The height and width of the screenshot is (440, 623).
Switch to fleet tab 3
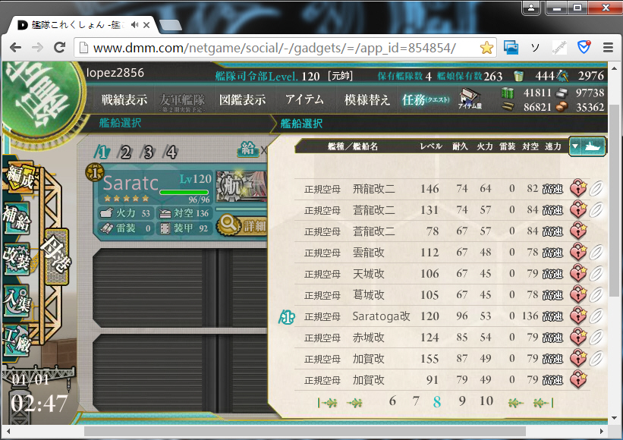148,152
